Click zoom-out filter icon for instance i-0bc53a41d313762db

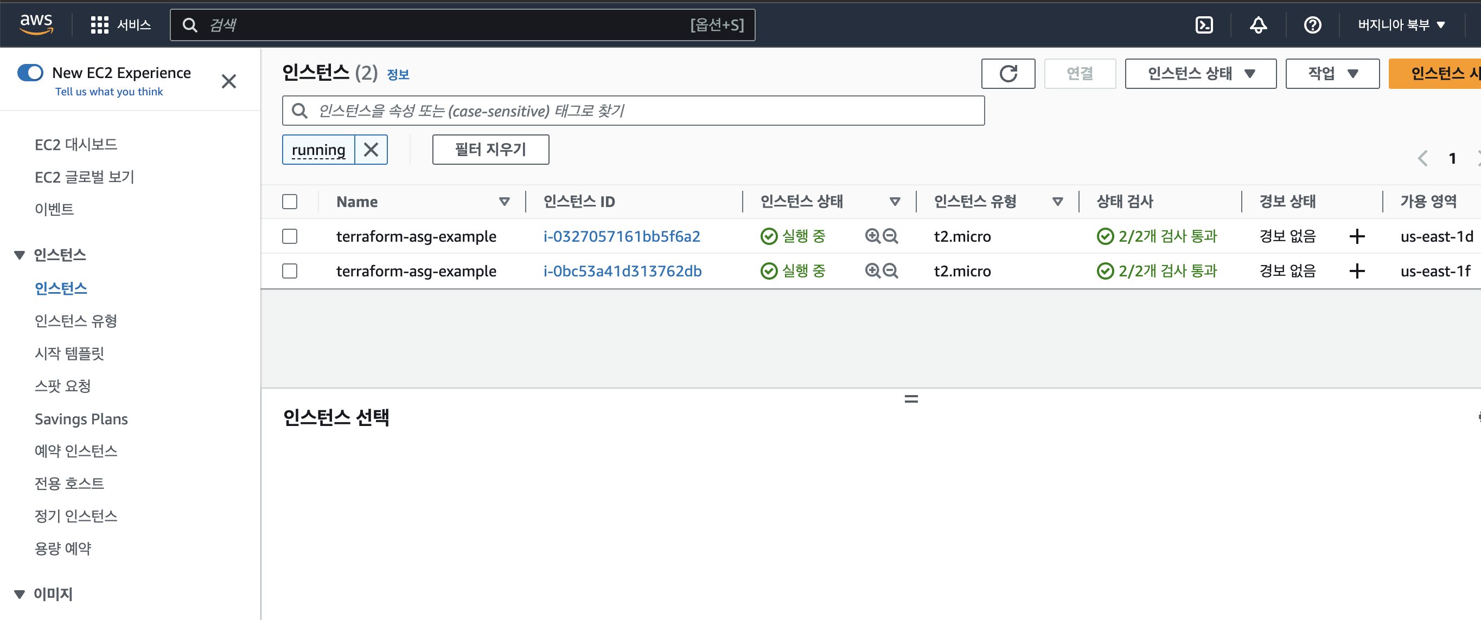890,270
